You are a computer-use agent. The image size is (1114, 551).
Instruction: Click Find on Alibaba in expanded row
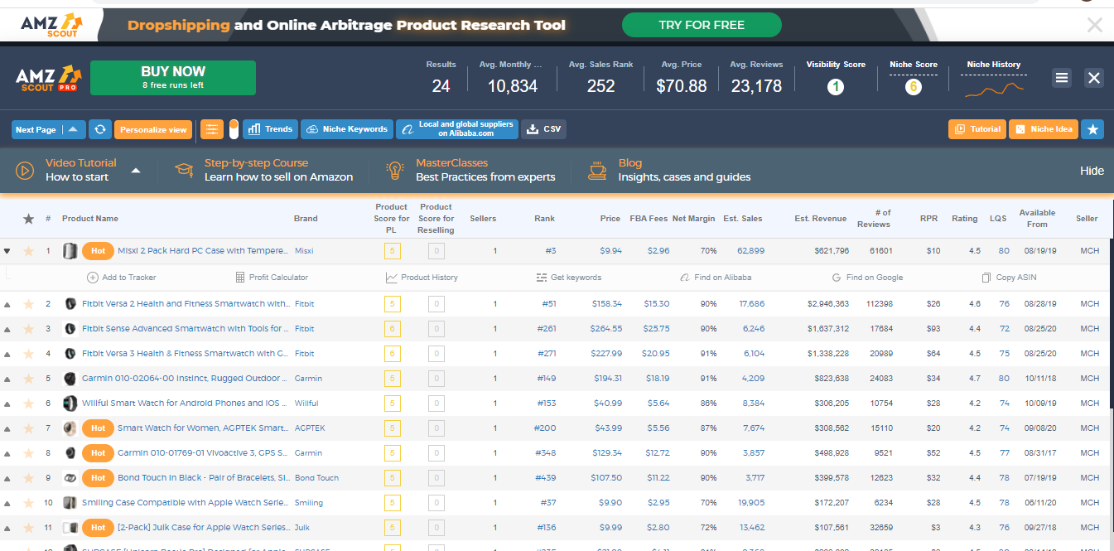716,278
